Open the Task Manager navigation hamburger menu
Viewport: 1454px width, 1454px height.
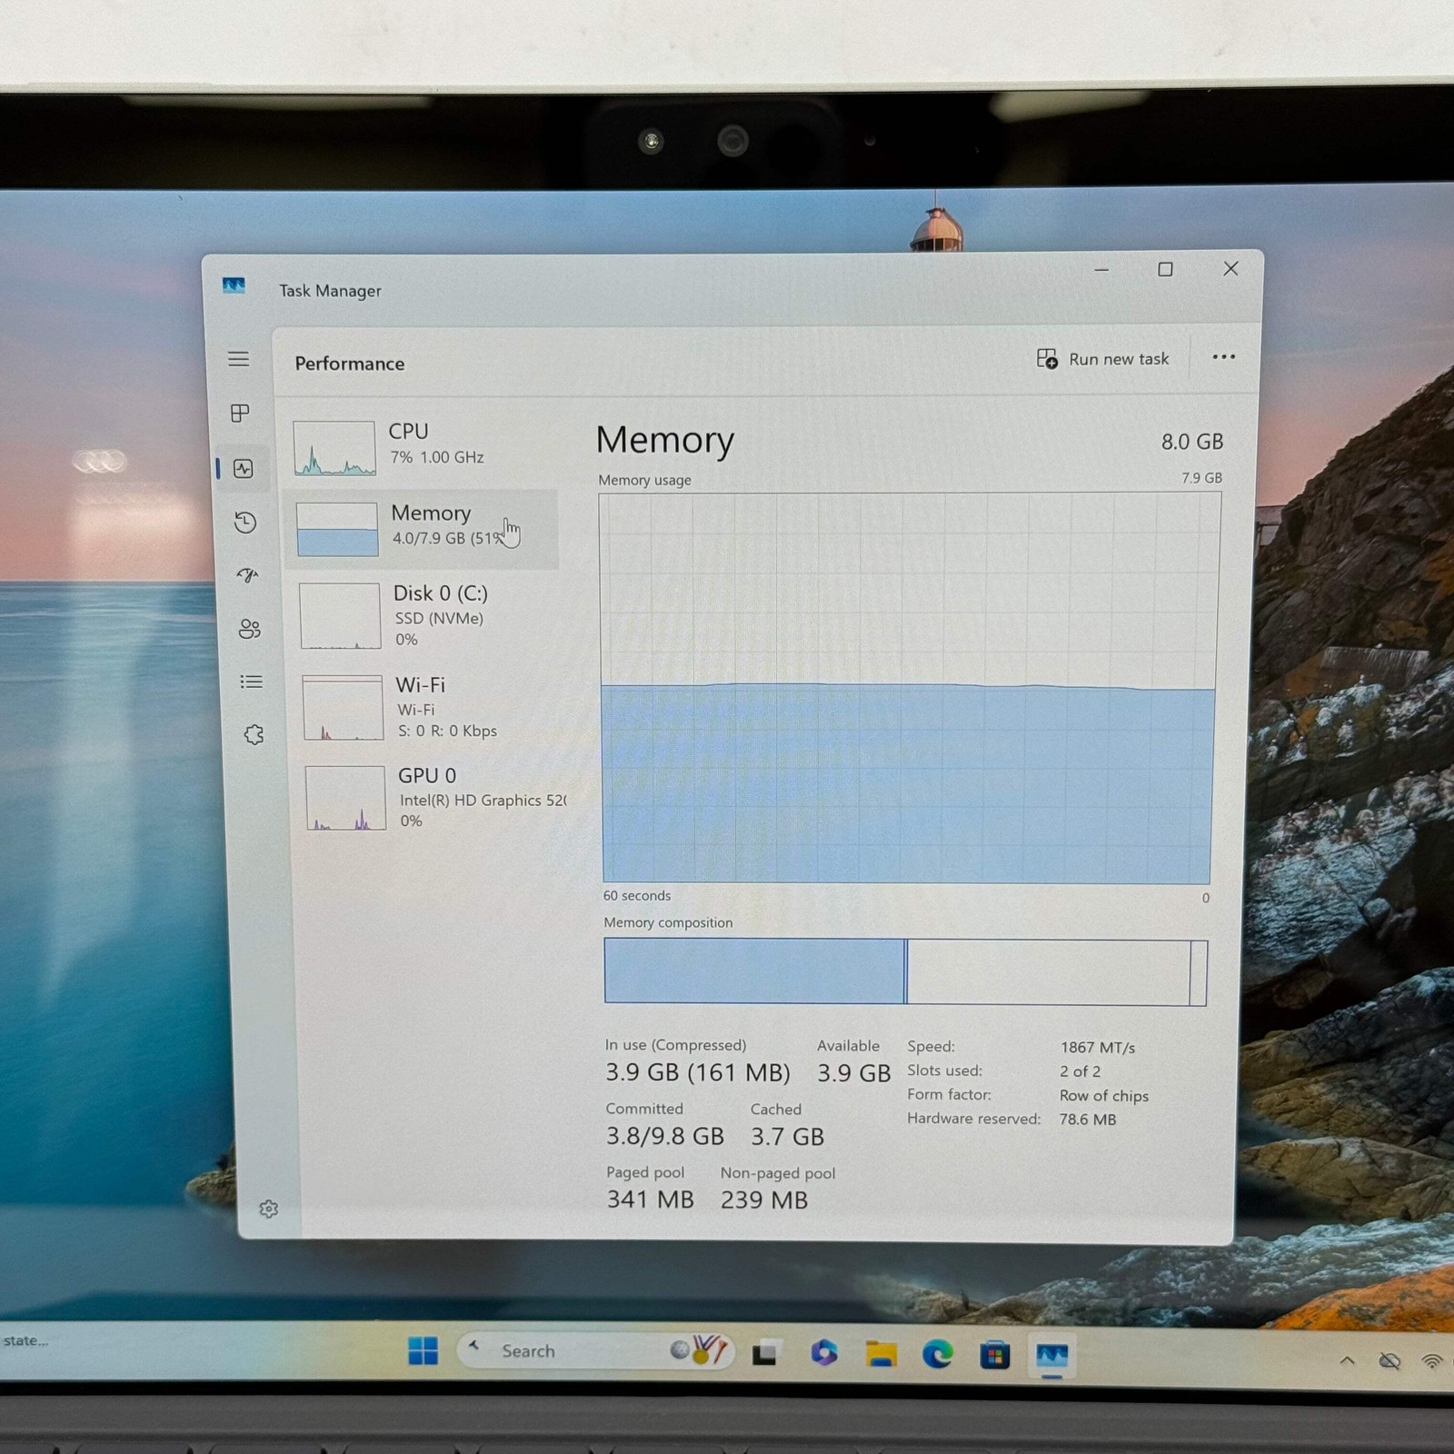point(238,359)
